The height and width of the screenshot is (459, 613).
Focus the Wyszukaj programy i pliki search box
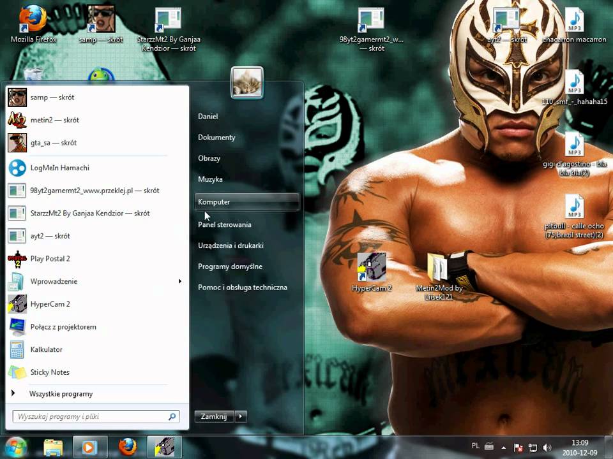point(96,416)
